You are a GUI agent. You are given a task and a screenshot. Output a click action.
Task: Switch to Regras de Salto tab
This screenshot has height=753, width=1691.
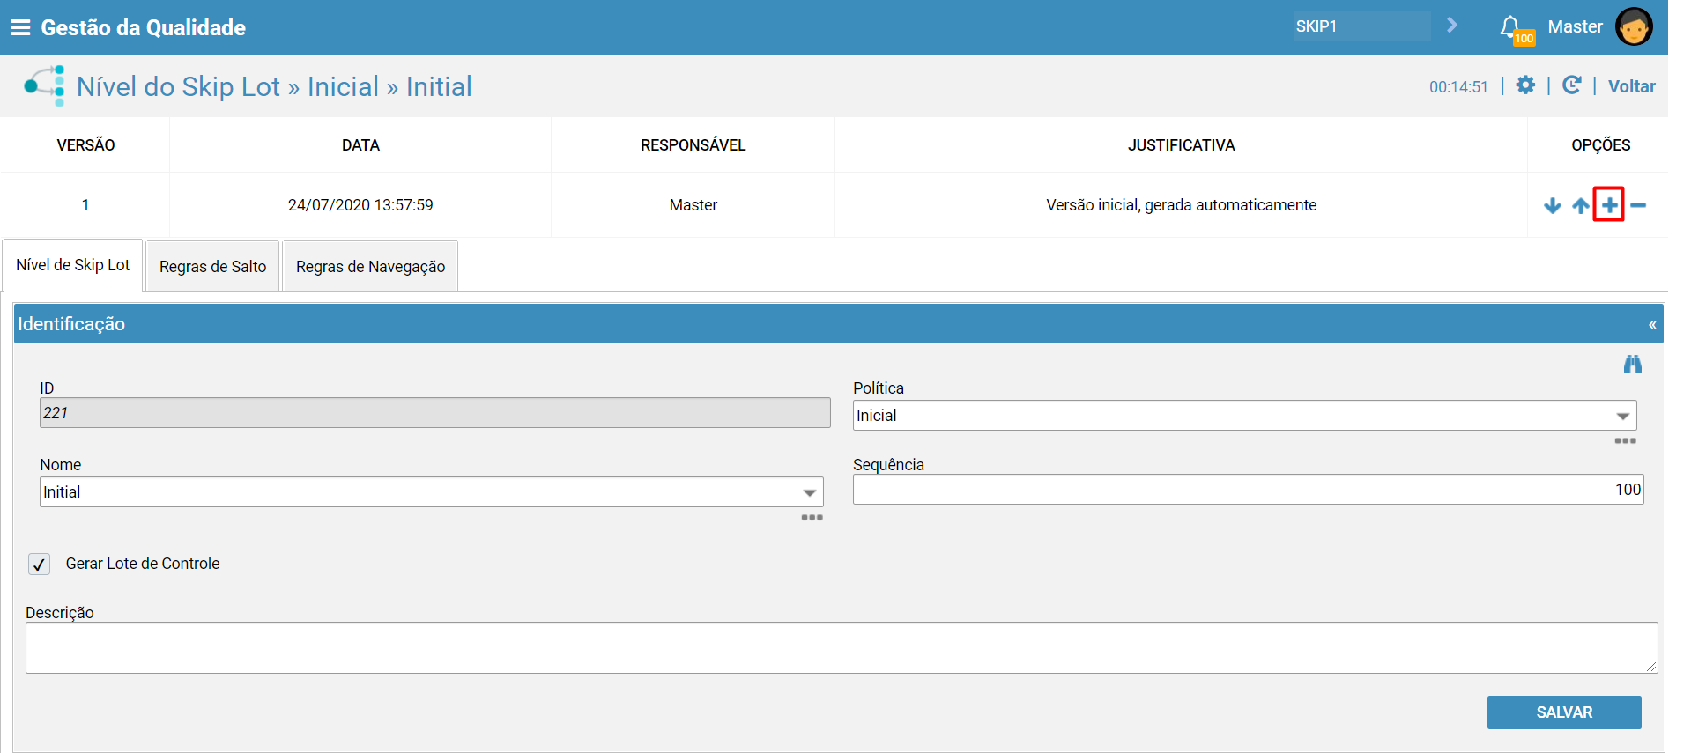[212, 266]
